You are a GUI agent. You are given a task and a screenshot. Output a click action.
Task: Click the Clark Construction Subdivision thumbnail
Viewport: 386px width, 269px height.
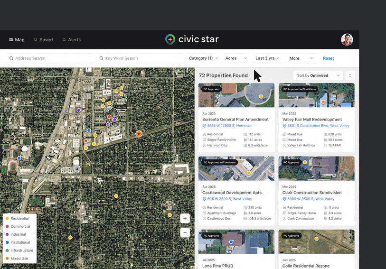pyautogui.click(x=317, y=168)
